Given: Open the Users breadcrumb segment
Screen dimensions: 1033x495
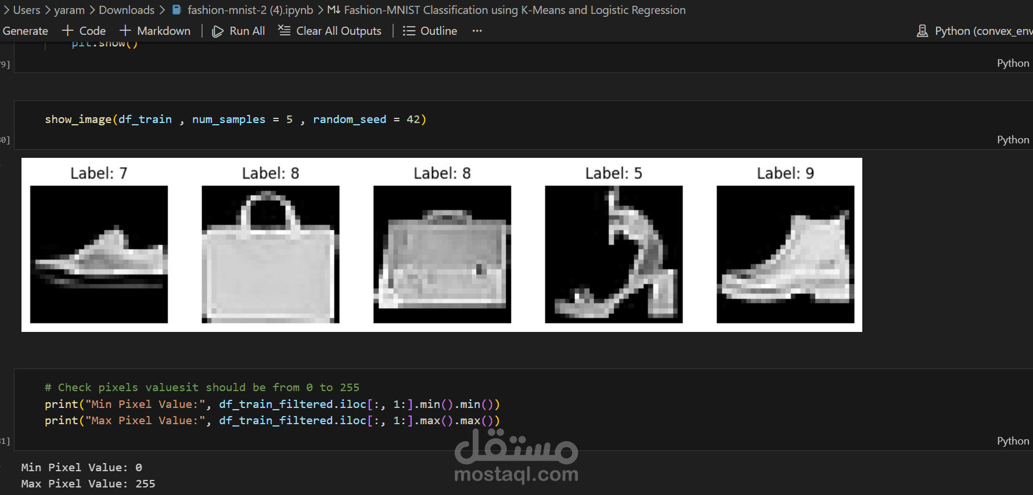Looking at the screenshot, I should 27,10.
